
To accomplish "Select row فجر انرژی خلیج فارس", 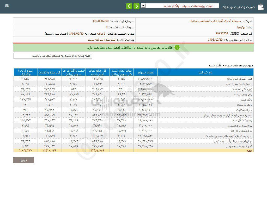I will (x=133, y=146).
